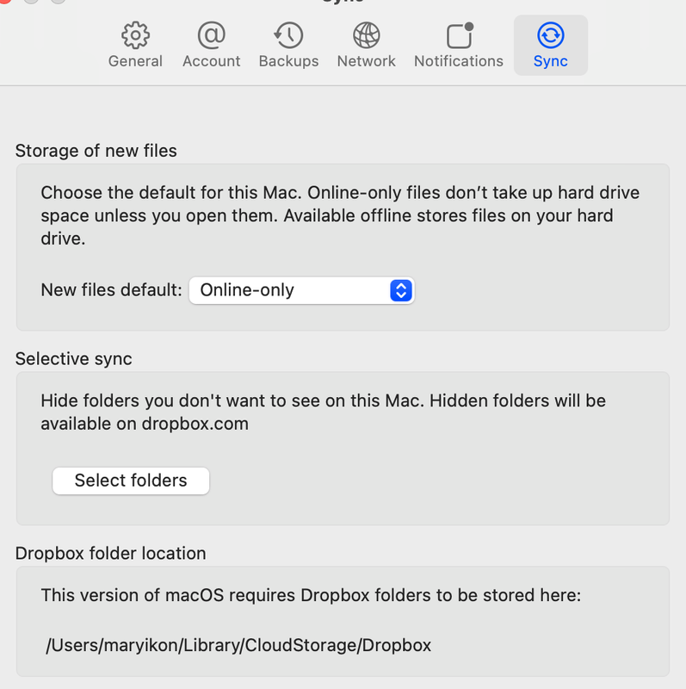
Task: Click the gear icon for General
Action: coord(135,35)
